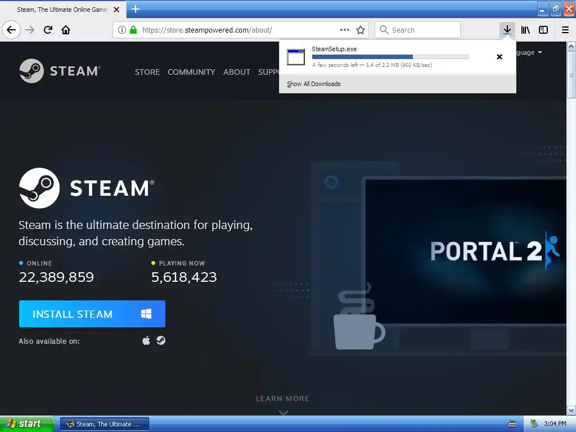Open a new browser tab
576x432 pixels.
coord(136,9)
